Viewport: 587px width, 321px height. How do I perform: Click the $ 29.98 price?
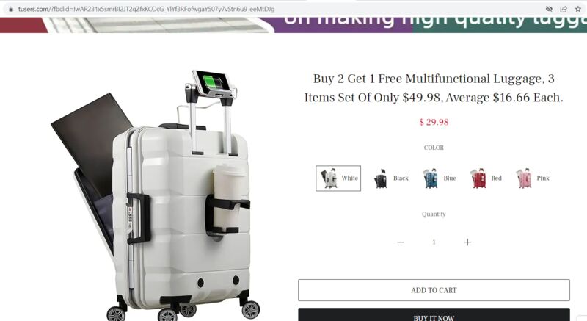[x=434, y=122]
